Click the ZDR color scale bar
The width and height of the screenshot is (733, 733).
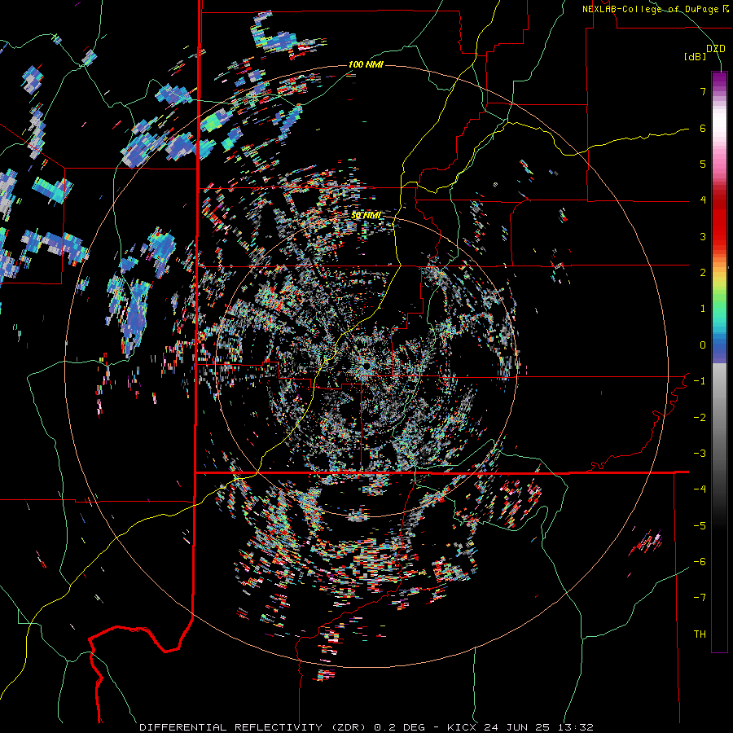719,362
